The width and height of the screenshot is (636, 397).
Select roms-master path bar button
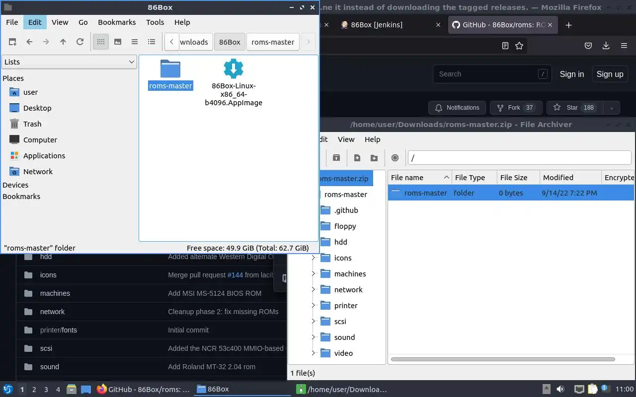[273, 42]
